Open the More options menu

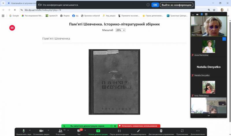[198, 131]
